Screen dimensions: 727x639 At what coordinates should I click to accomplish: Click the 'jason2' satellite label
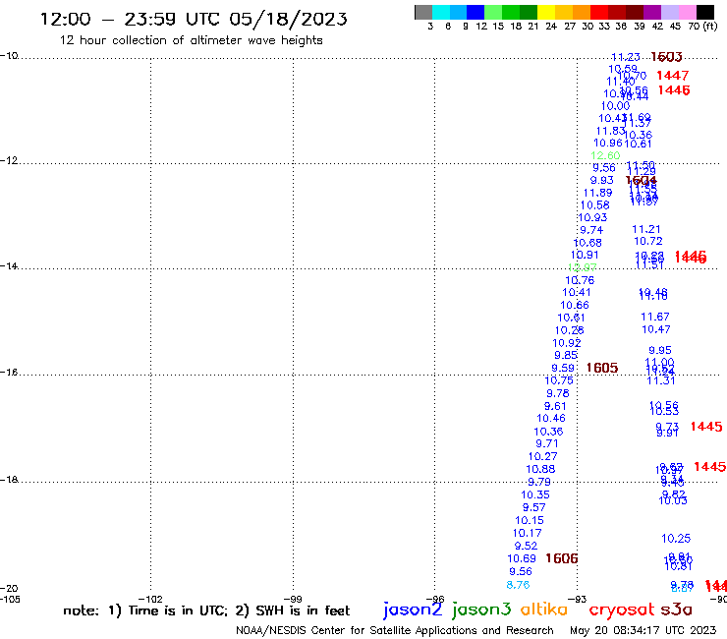[413, 610]
